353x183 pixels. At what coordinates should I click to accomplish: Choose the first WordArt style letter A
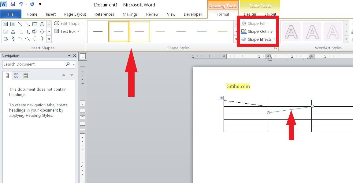(291, 32)
